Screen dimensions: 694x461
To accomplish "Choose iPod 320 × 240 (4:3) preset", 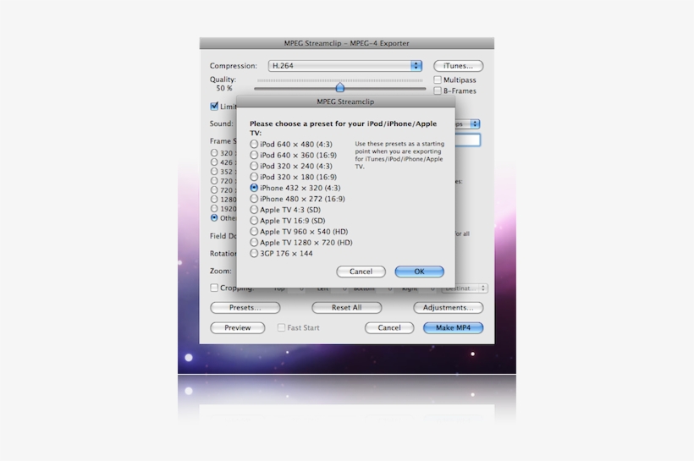I will click(x=291, y=166).
